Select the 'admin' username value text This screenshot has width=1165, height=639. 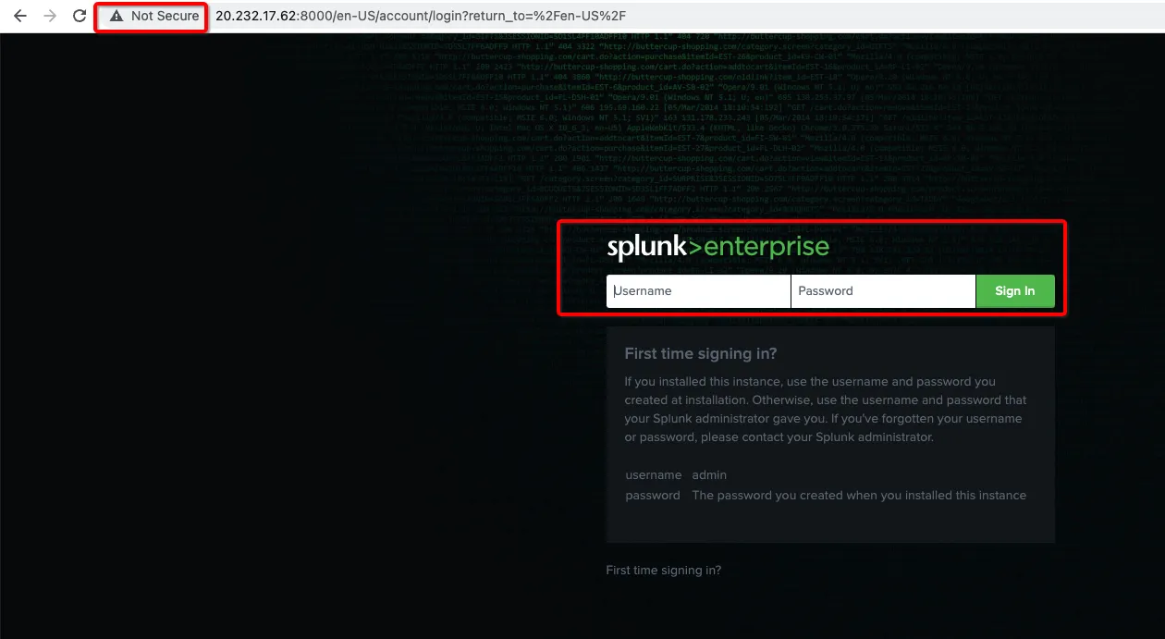pos(709,475)
